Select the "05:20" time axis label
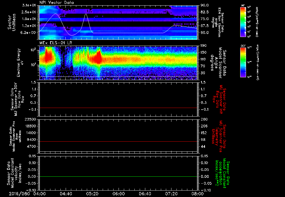The height and width of the screenshot is (197, 285). pos(92,194)
